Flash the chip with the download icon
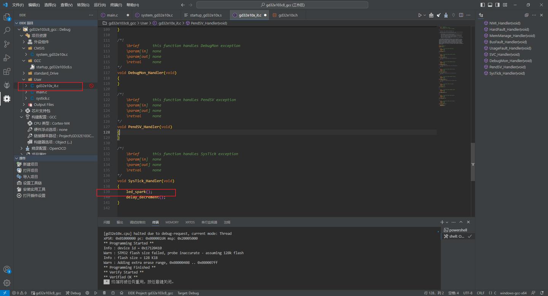This screenshot has width=548, height=296. (446, 15)
